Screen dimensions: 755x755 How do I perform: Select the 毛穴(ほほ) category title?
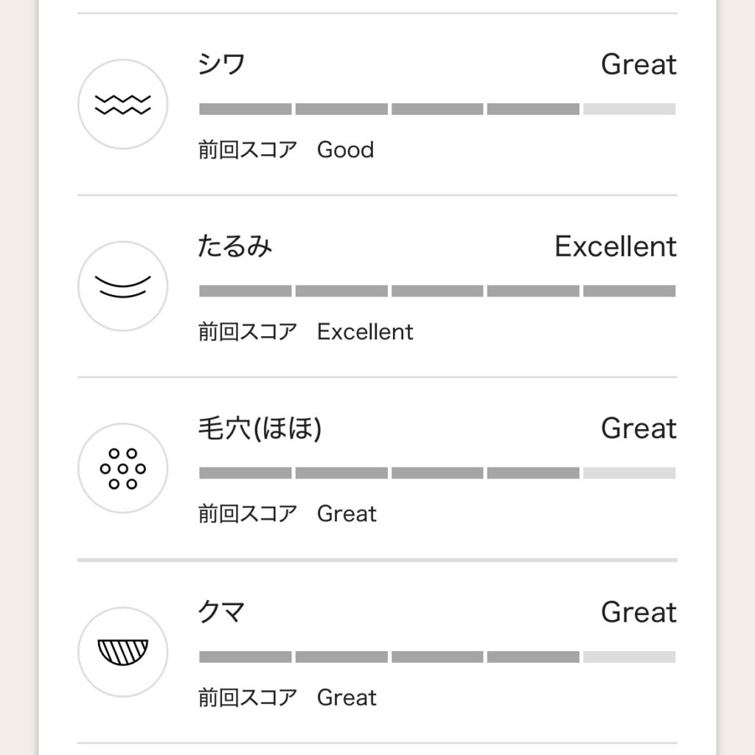[x=260, y=428]
